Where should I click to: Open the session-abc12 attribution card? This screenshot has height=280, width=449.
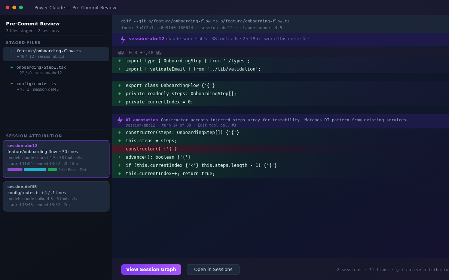point(56,159)
